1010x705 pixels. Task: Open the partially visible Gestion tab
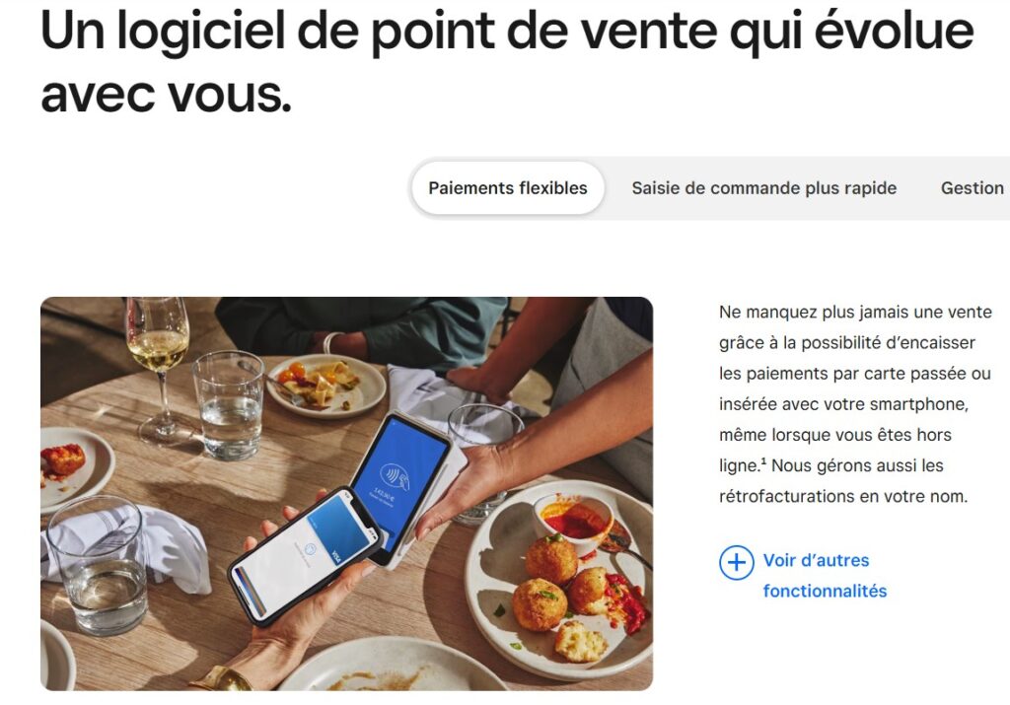tap(974, 188)
